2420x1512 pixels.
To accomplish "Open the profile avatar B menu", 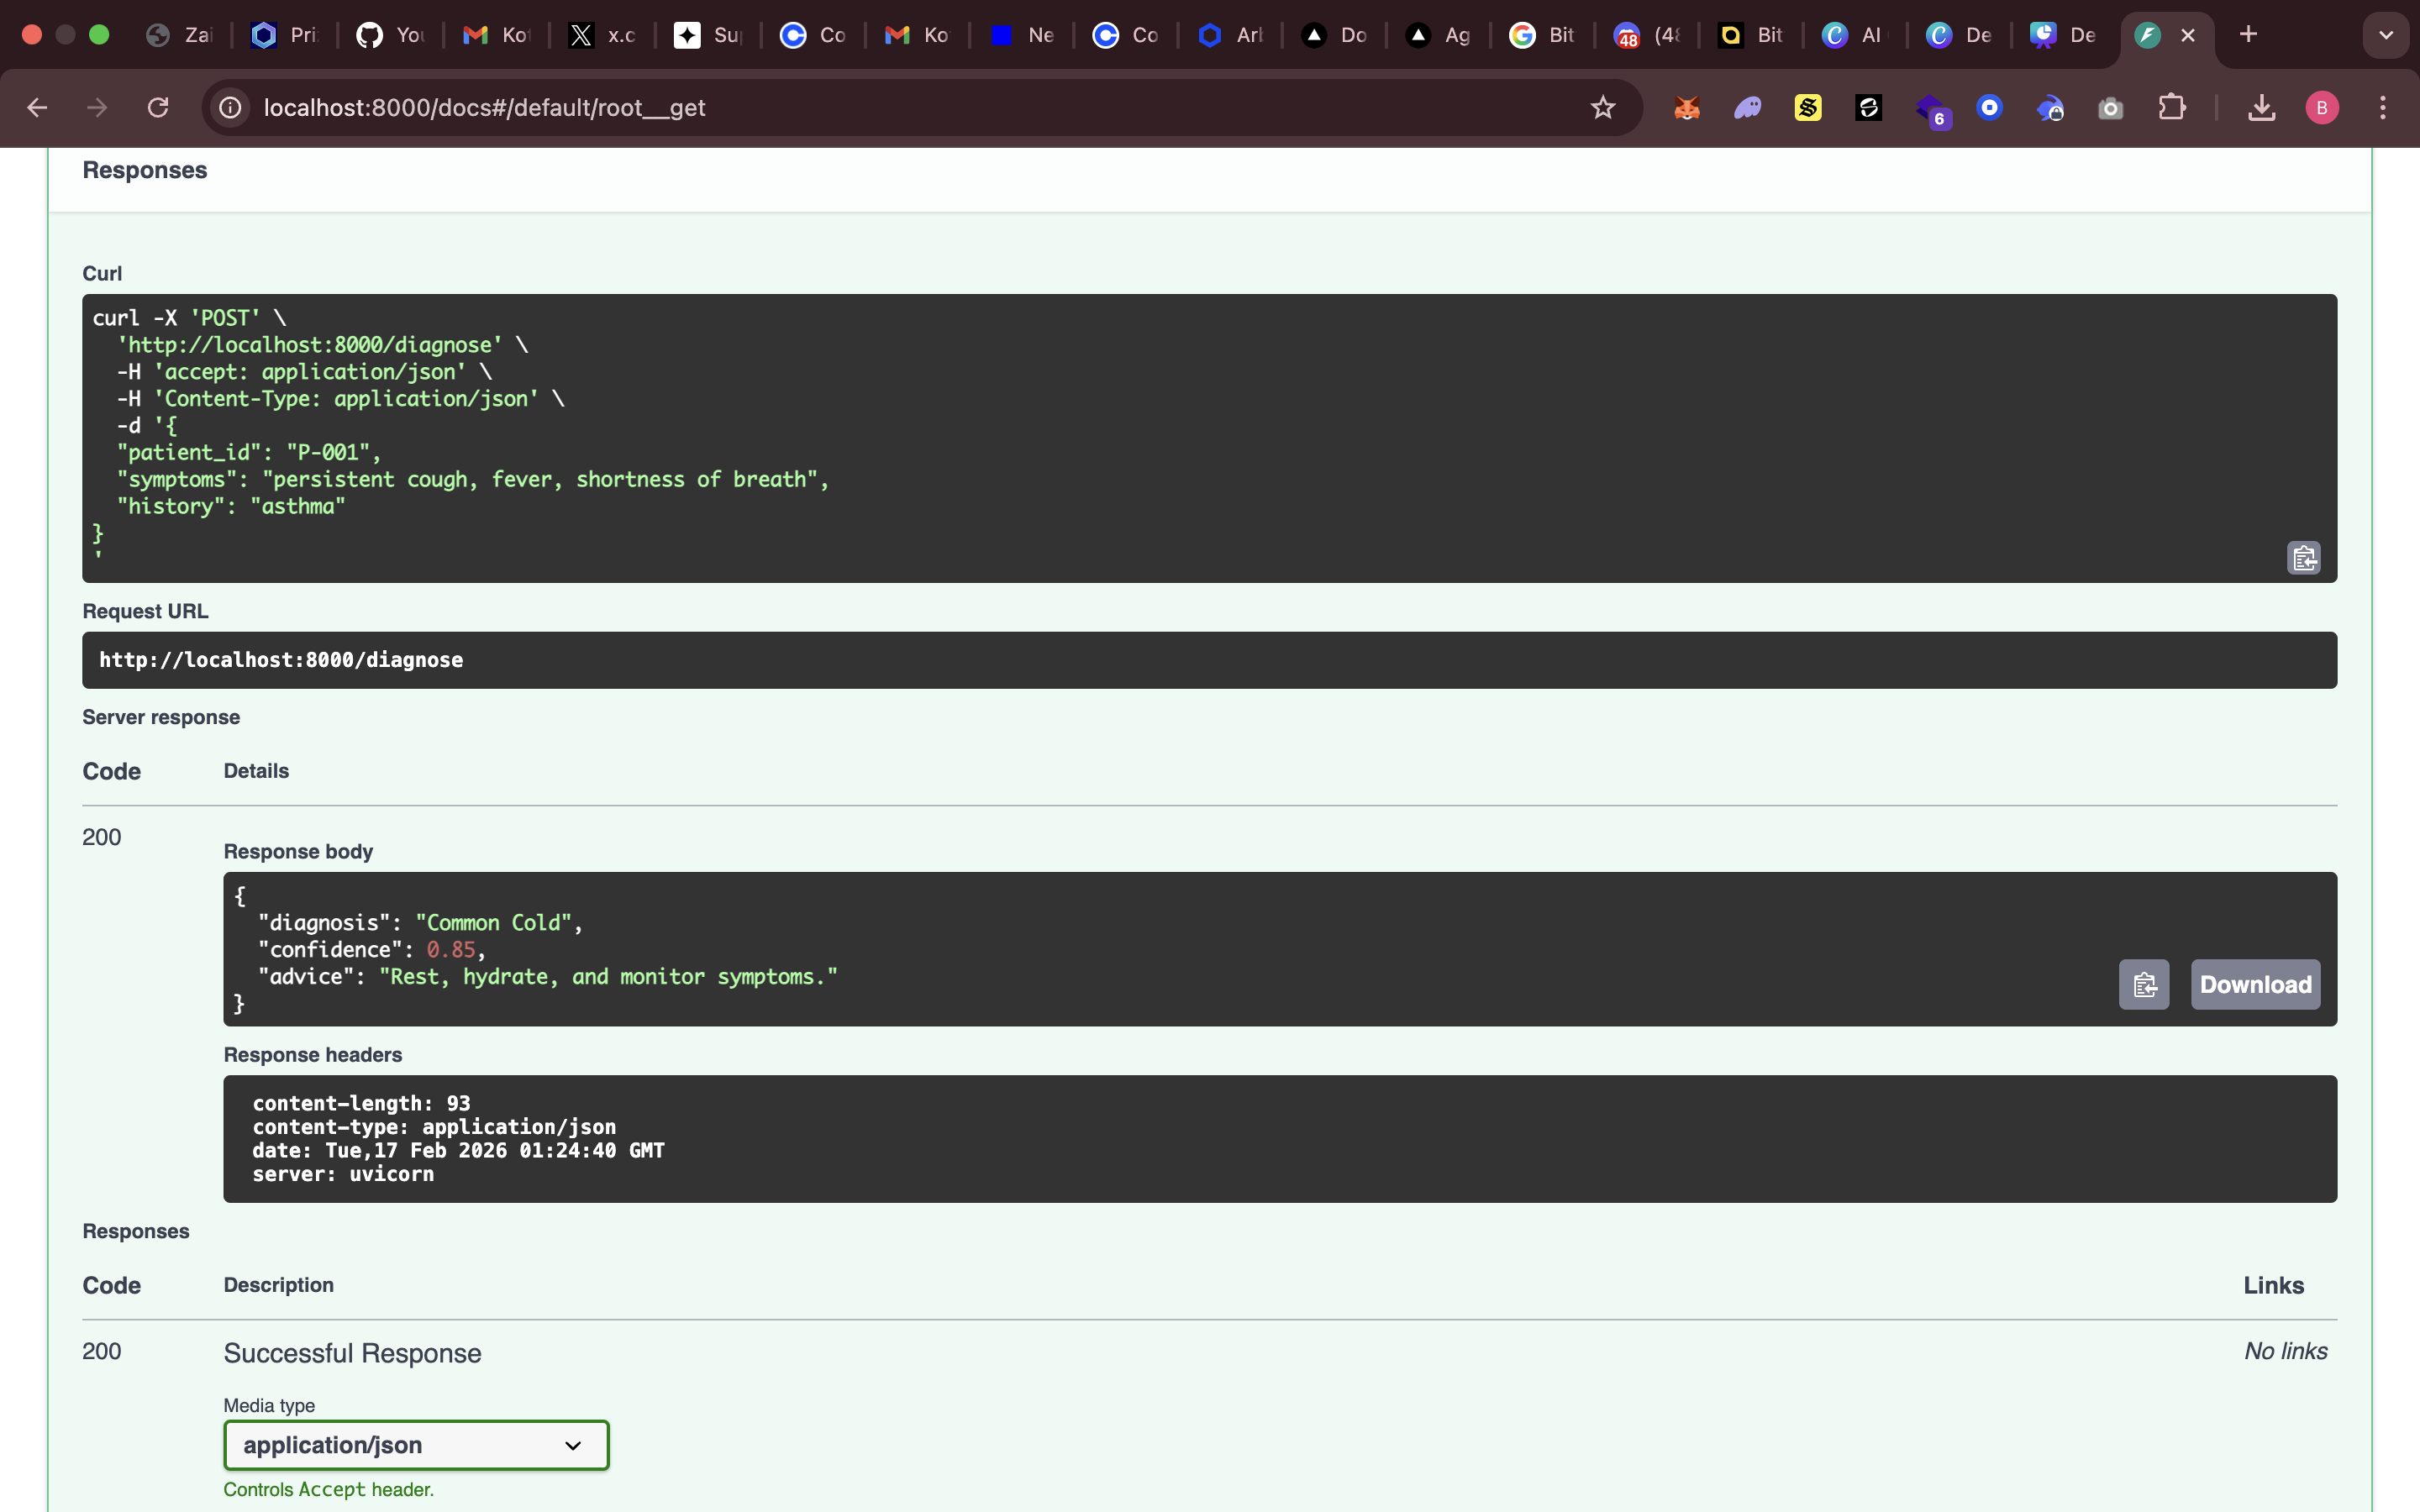I will pyautogui.click(x=2321, y=108).
